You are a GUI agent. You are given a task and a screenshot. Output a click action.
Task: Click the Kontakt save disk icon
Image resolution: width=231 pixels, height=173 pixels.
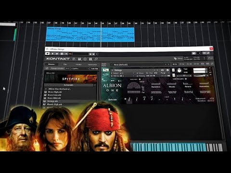pos(79,59)
